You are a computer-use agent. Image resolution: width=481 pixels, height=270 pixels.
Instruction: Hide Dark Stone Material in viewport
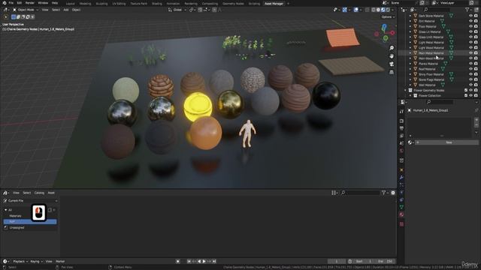coord(470,16)
